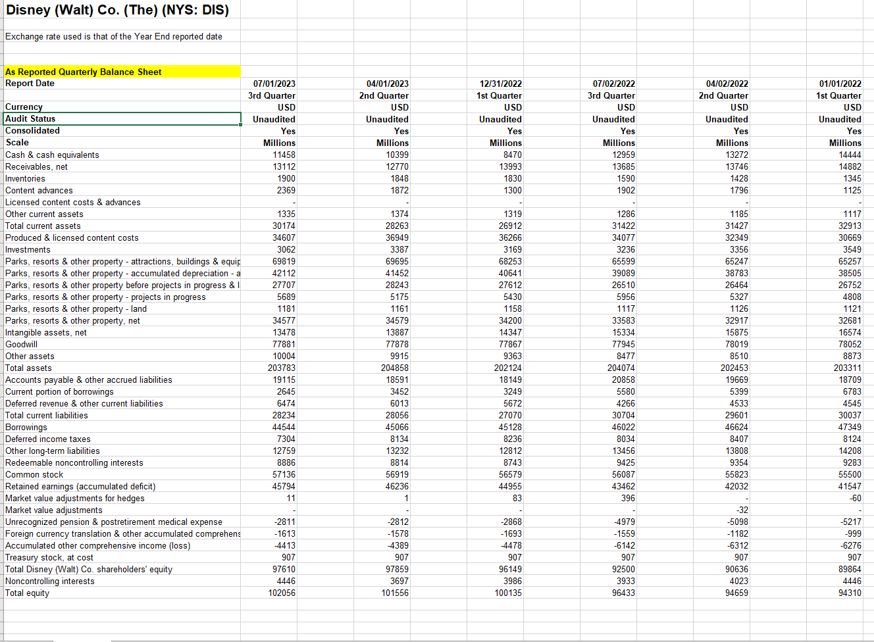This screenshot has width=874, height=642.
Task: Click the 'Goodwill' row label
Action: 21,344
